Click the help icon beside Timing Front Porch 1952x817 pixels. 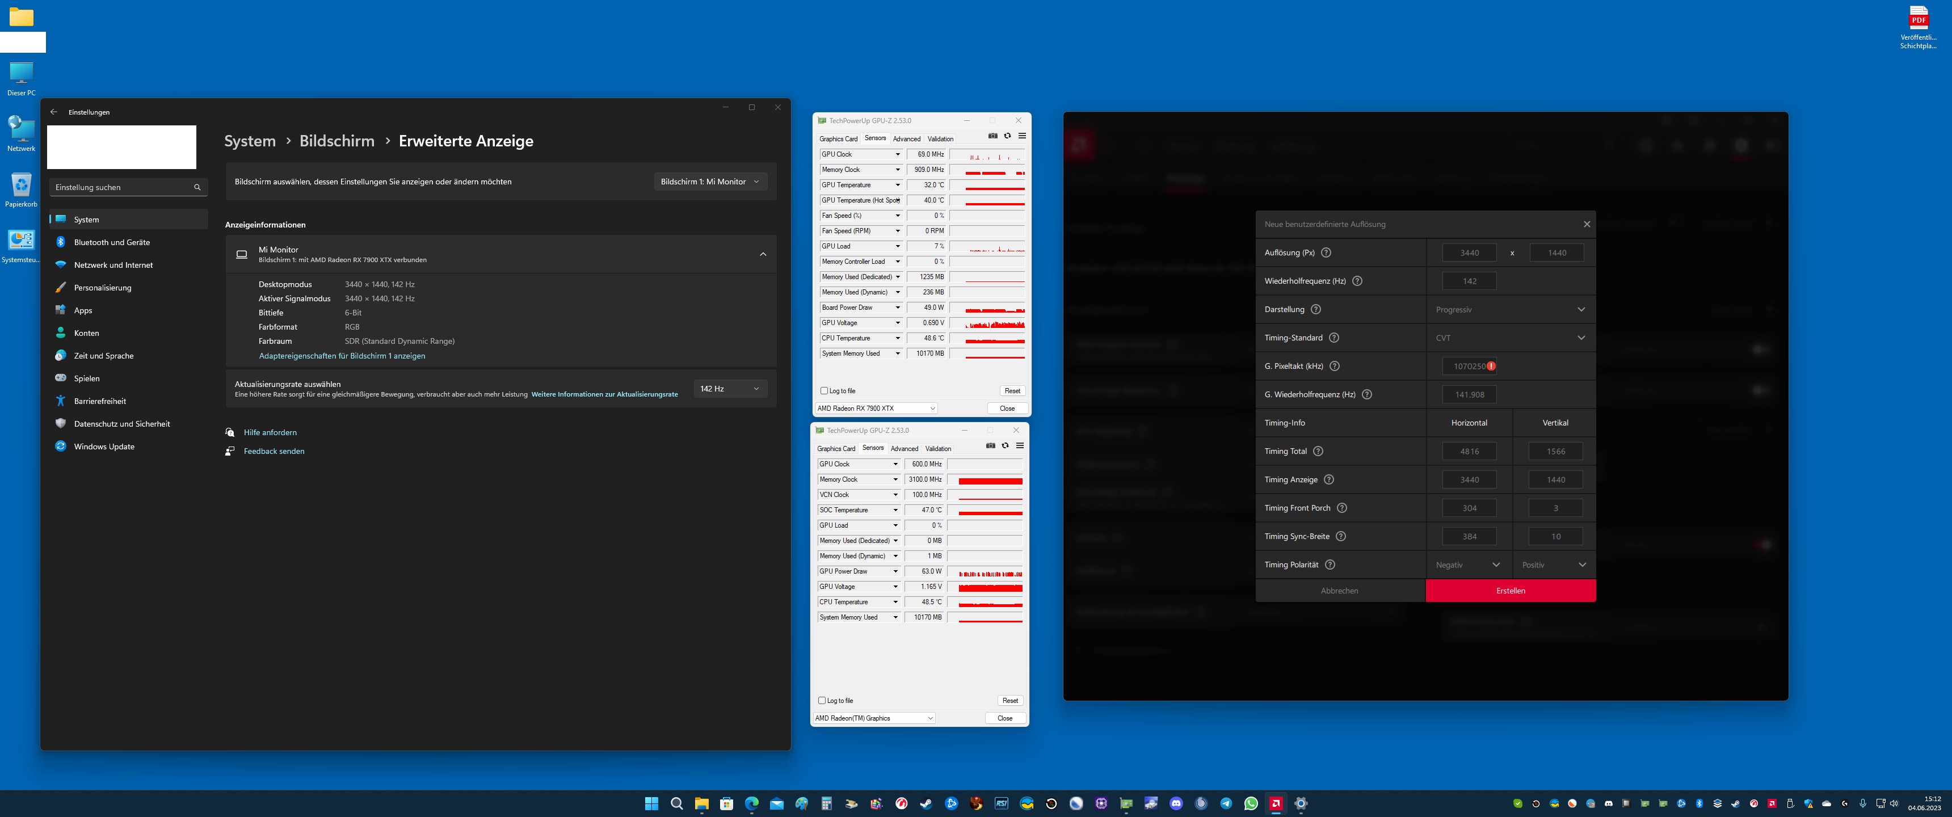(1341, 508)
